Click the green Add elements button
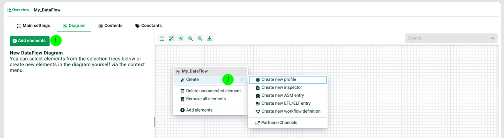 pyautogui.click(x=30, y=41)
